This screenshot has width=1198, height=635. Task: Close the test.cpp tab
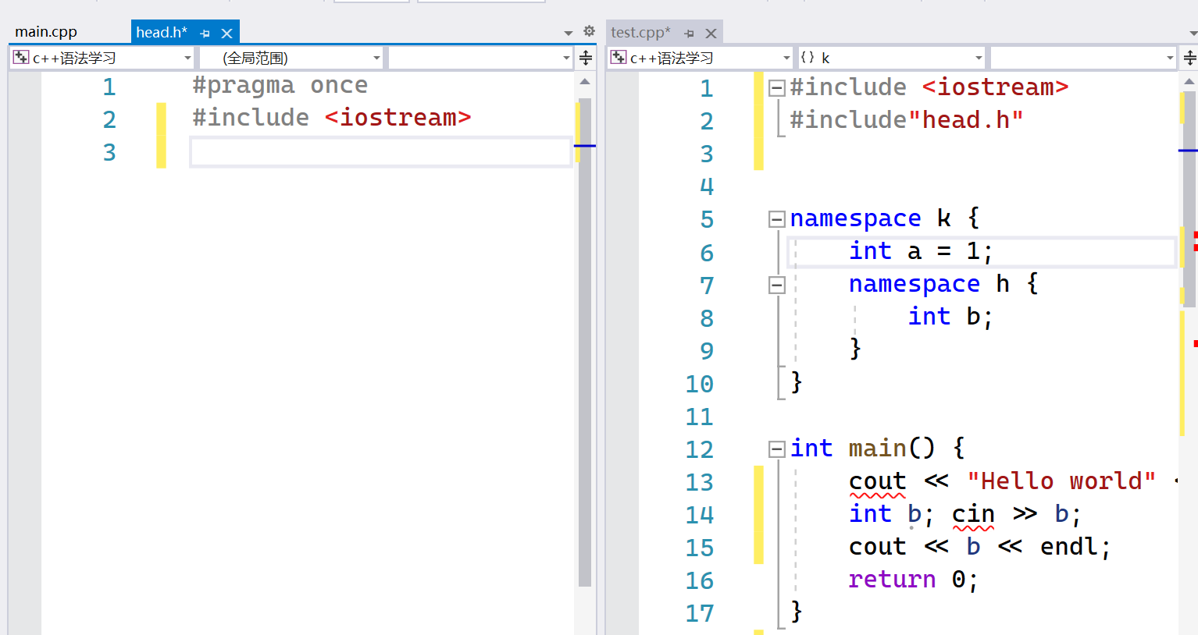pos(711,34)
